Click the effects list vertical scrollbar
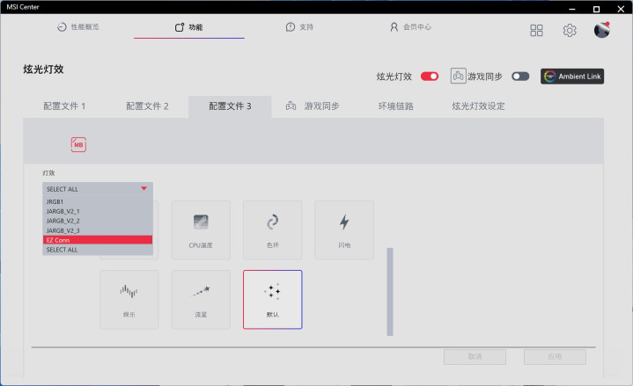Image resolution: width=633 pixels, height=386 pixels. [x=390, y=292]
